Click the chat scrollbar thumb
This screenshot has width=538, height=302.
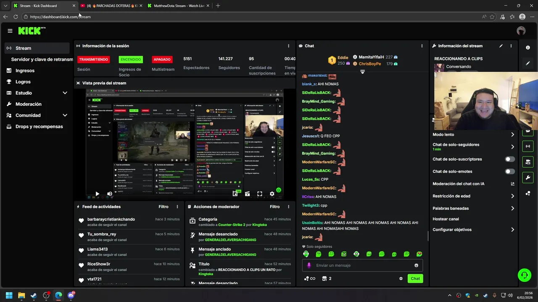(428, 236)
